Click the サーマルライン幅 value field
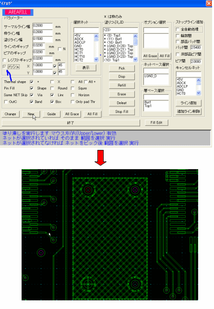The height and width of the screenshot is (309, 214). [x=43, y=26]
